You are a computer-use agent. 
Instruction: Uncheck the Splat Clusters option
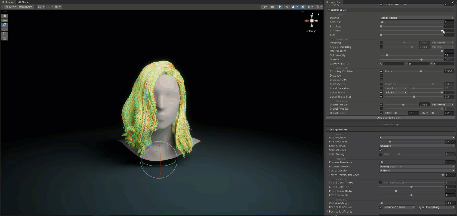point(381,150)
